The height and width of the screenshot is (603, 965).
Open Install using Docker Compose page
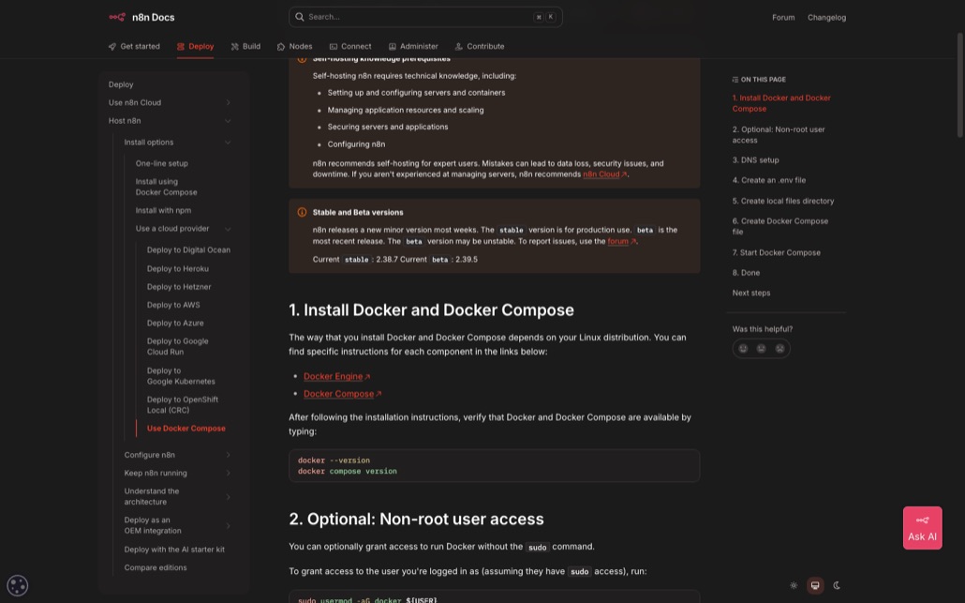coord(166,188)
